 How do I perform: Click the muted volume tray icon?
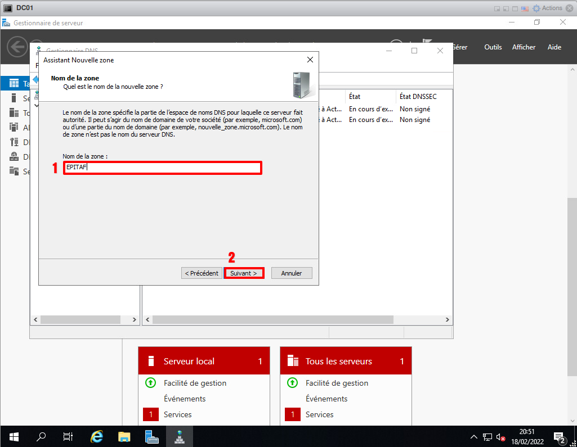click(500, 437)
